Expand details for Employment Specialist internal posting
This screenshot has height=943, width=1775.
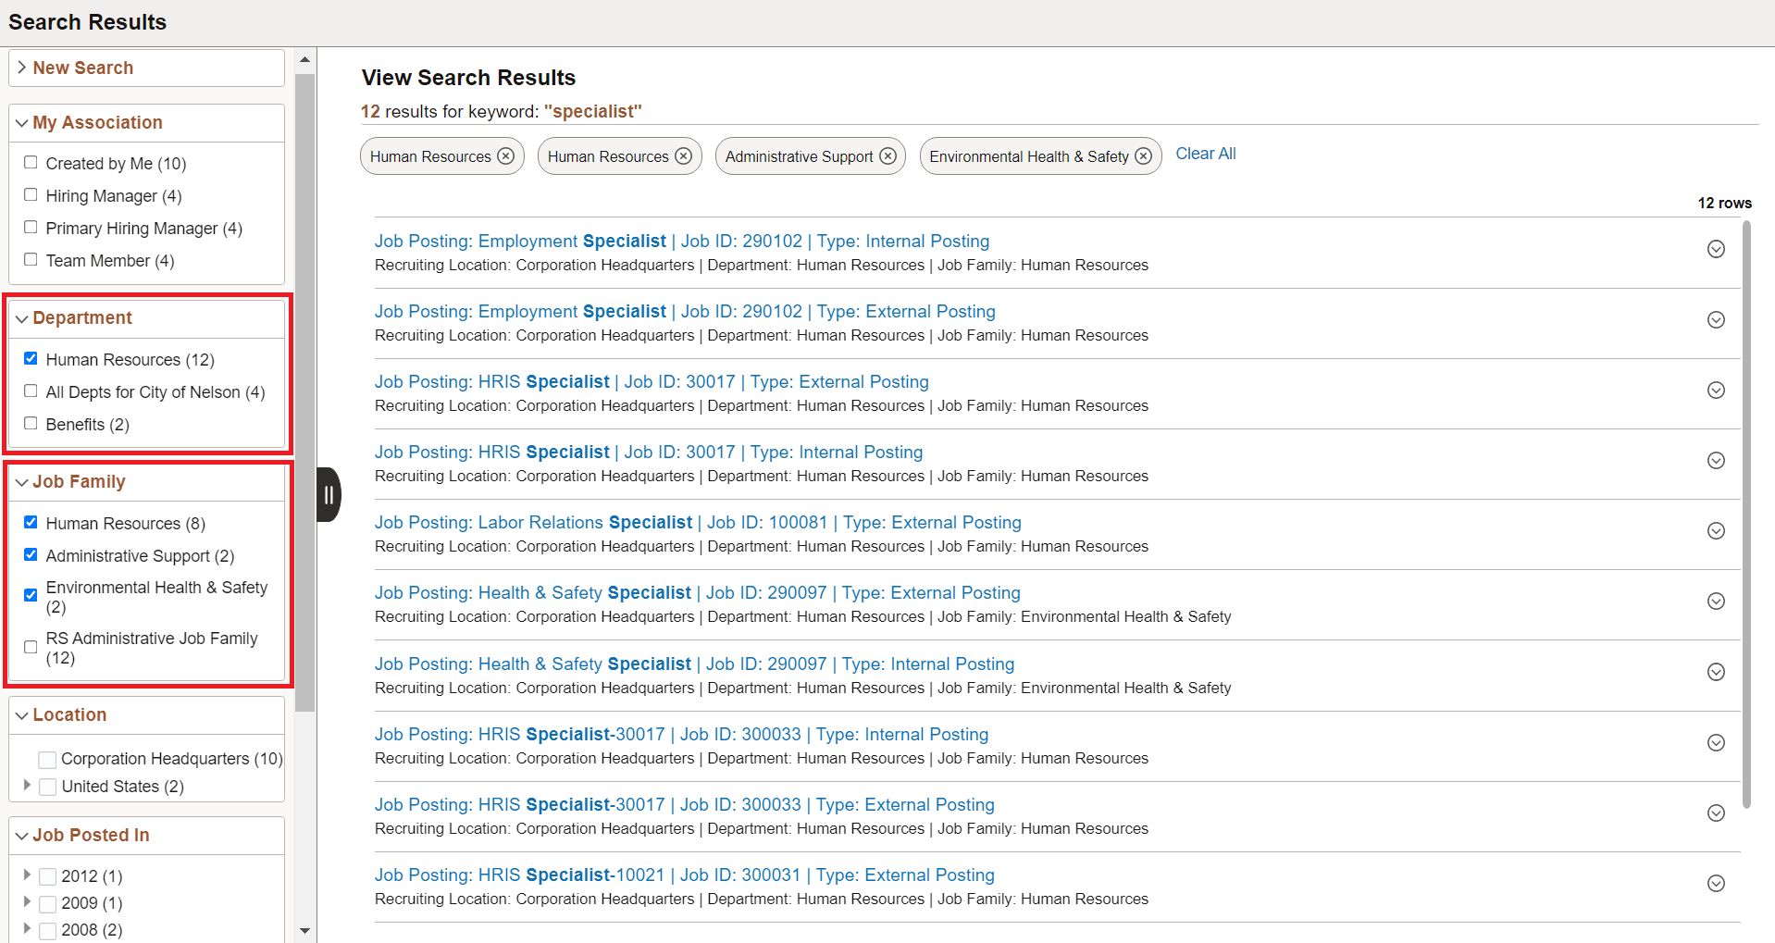pos(1716,249)
